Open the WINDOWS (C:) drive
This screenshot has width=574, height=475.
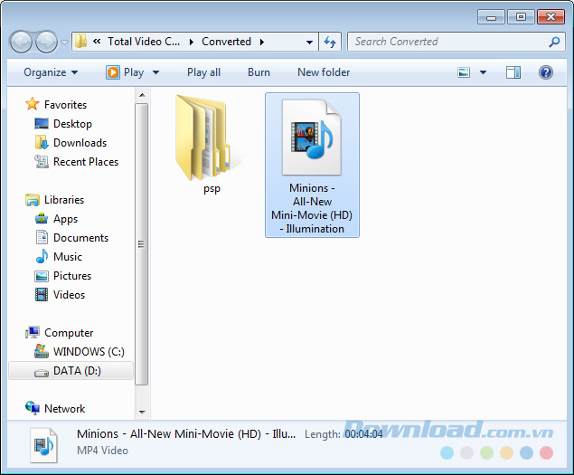coord(89,352)
